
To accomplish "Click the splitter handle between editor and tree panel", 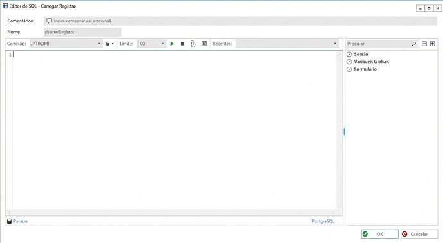I will tap(344, 131).
